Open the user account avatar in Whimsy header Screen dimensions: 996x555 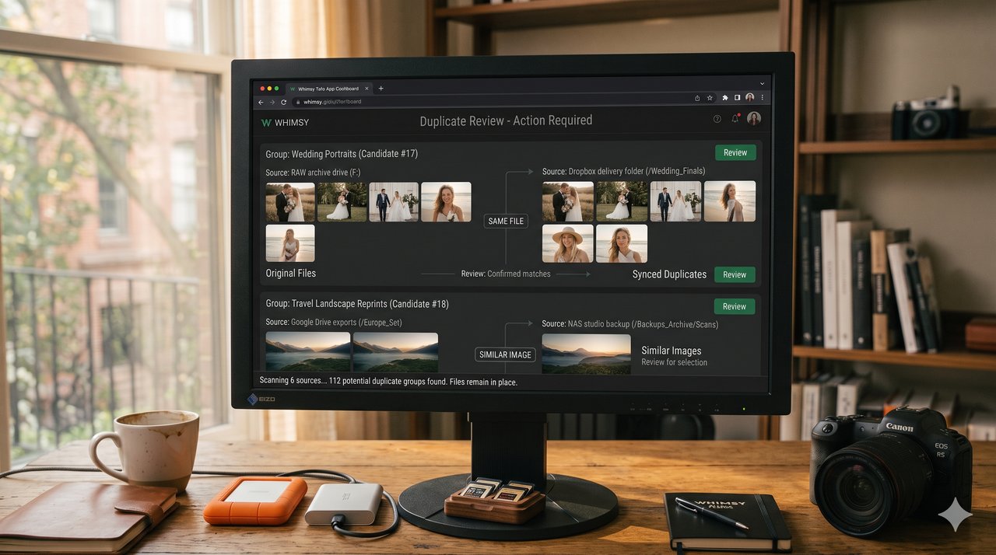[x=753, y=119]
